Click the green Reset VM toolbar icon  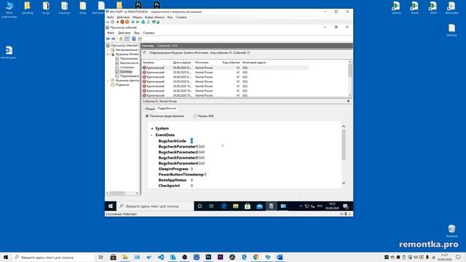coord(138,22)
